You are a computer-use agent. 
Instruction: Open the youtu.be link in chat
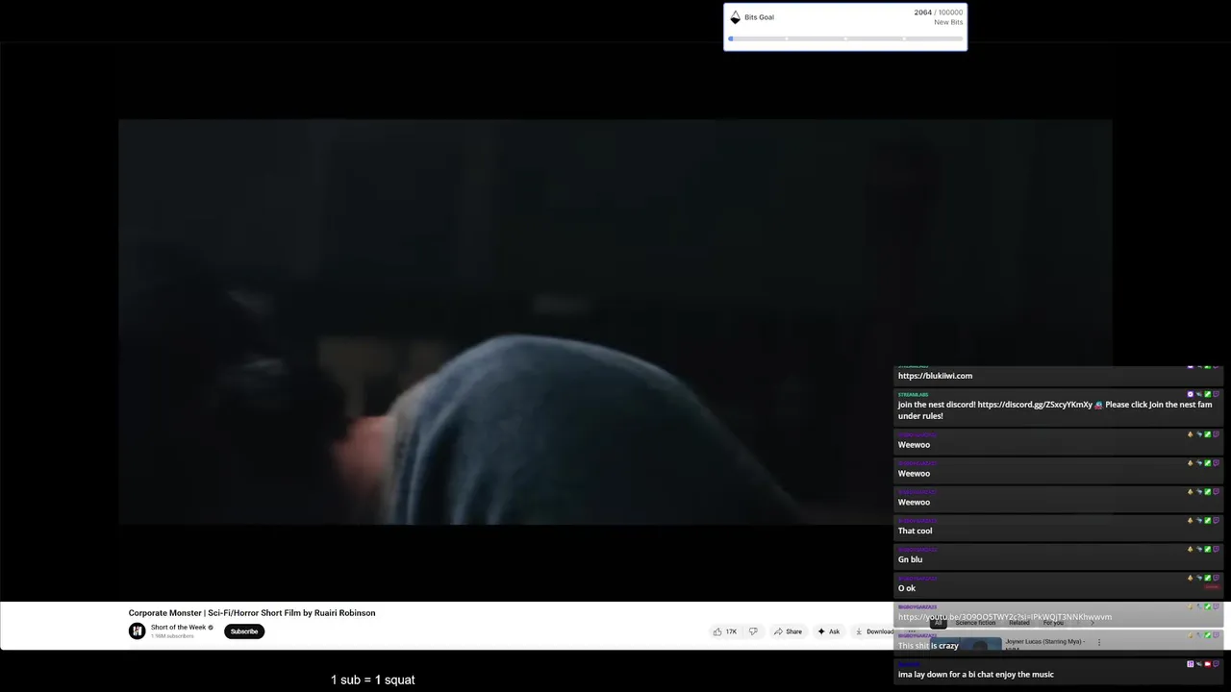click(x=1005, y=617)
